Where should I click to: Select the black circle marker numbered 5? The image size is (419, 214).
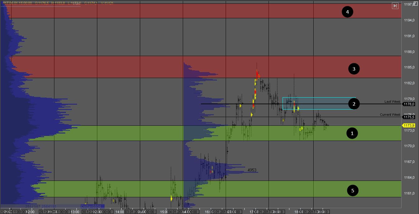(352, 190)
